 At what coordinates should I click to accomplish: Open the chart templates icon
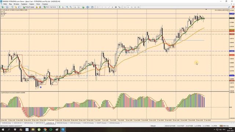(92, 7)
